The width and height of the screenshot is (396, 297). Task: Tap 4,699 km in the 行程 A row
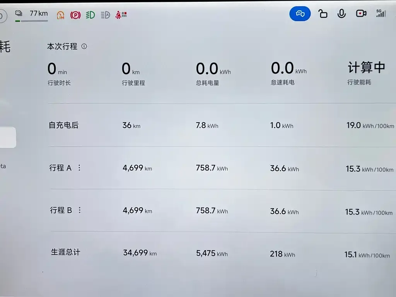tap(137, 168)
